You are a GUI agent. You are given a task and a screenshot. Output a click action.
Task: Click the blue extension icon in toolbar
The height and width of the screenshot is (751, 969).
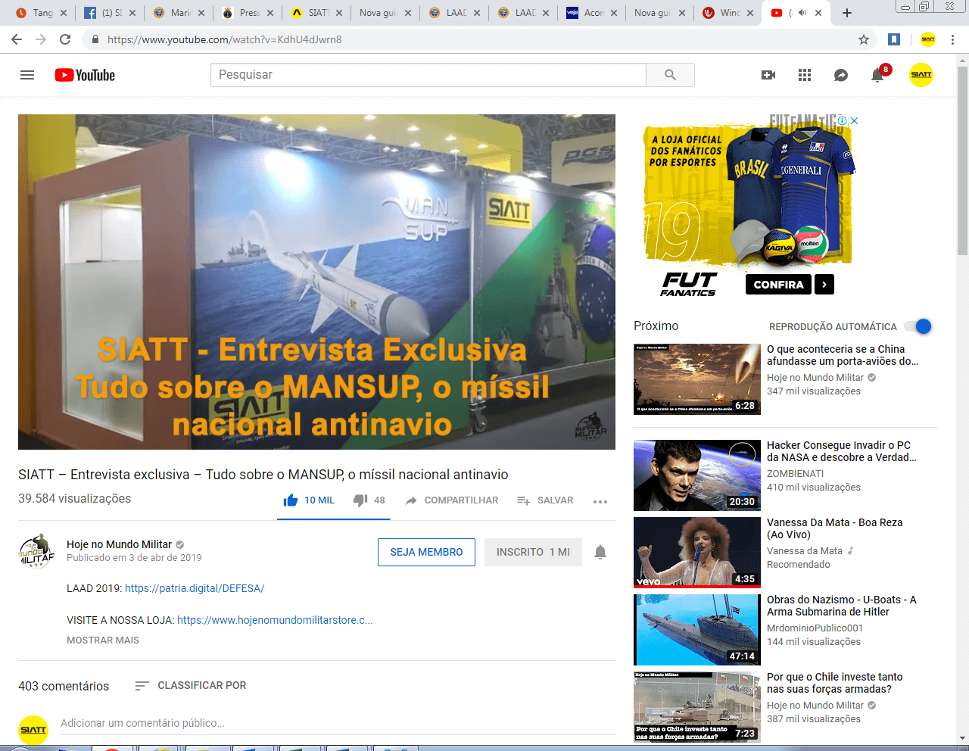pos(894,39)
